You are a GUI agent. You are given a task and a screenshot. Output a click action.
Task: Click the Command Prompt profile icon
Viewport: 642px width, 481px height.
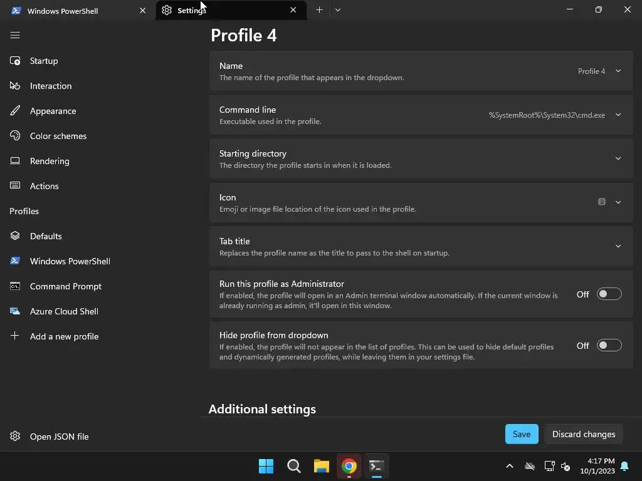[15, 286]
